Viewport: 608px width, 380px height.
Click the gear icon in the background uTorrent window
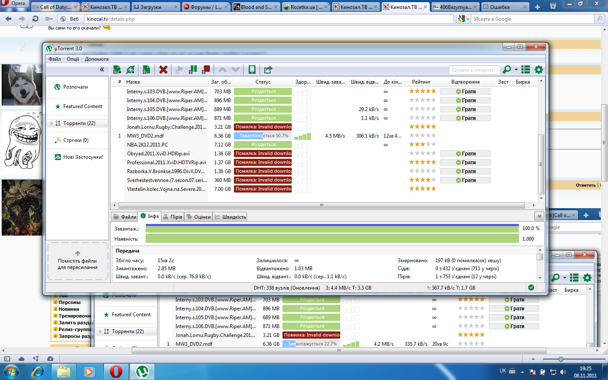coord(587,278)
